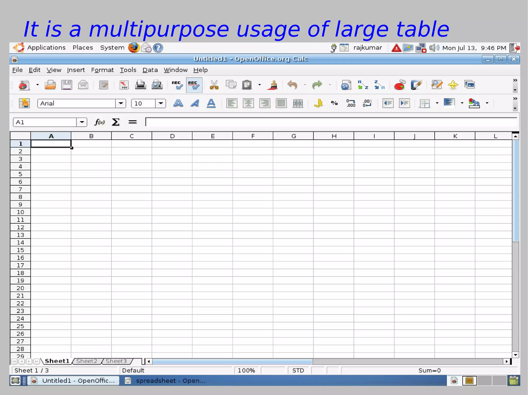The height and width of the screenshot is (395, 528).
Task: Click the Export as PDF icon
Action: [x=124, y=85]
